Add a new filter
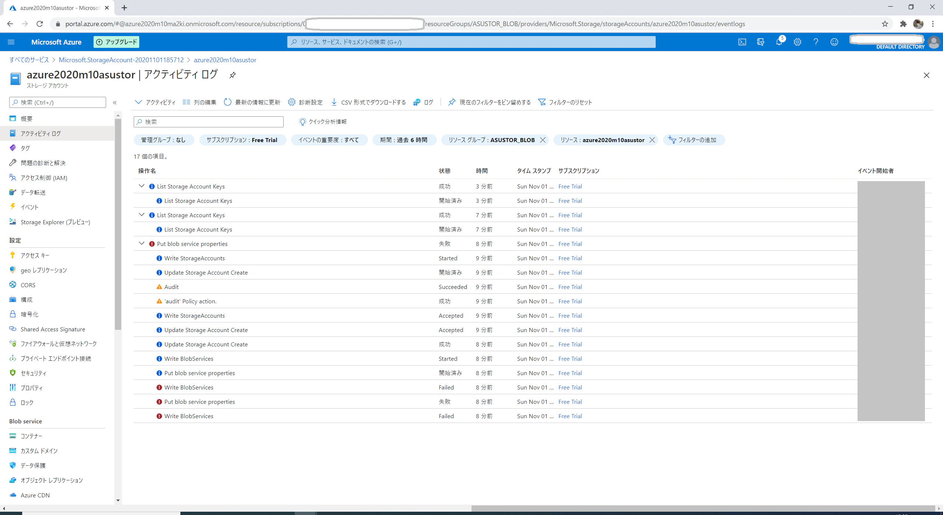 694,140
